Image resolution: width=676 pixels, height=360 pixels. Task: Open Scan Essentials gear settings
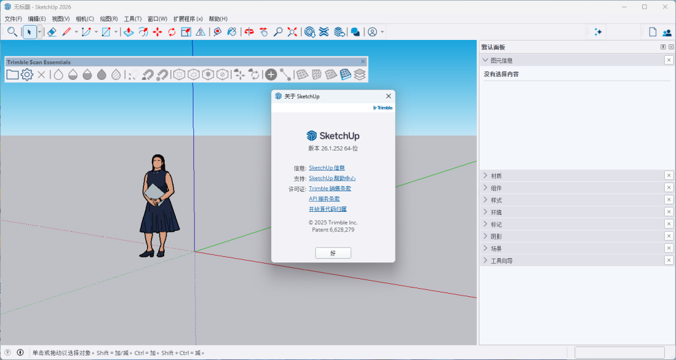click(x=27, y=74)
